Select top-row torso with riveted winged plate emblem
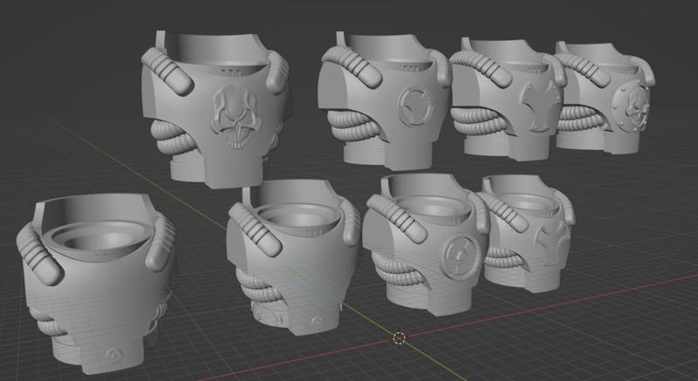Image resolution: width=698 pixels, height=381 pixels. point(508,100)
